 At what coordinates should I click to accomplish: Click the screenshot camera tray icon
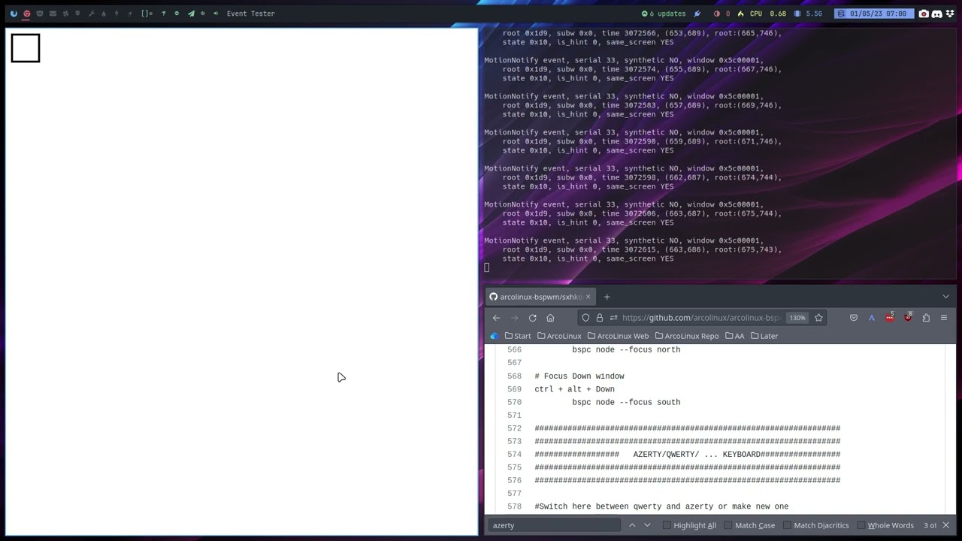[924, 14]
